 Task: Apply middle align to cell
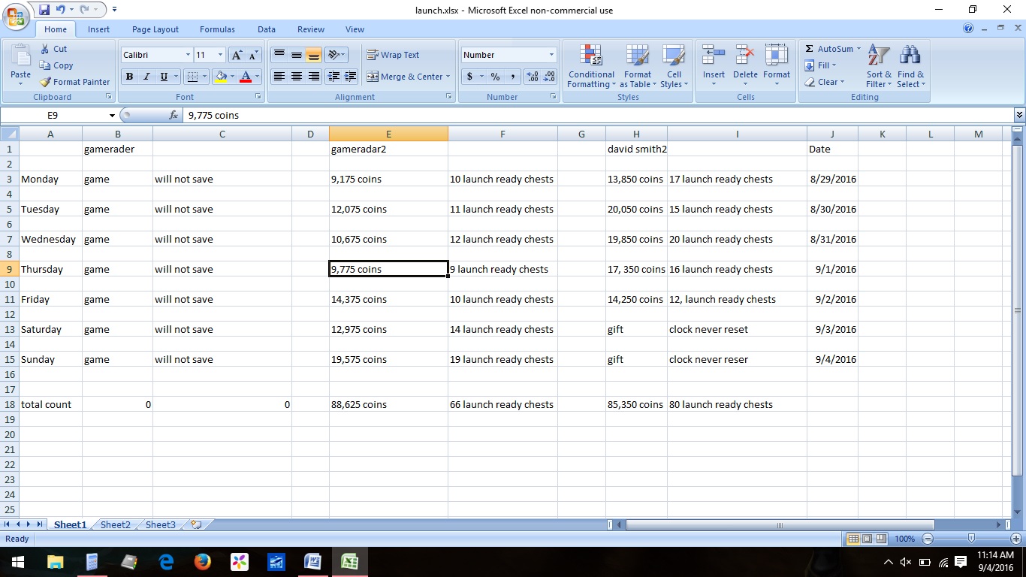(297, 55)
